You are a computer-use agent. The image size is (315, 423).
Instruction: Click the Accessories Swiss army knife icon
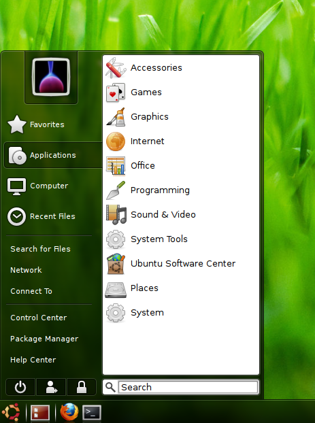pos(116,67)
